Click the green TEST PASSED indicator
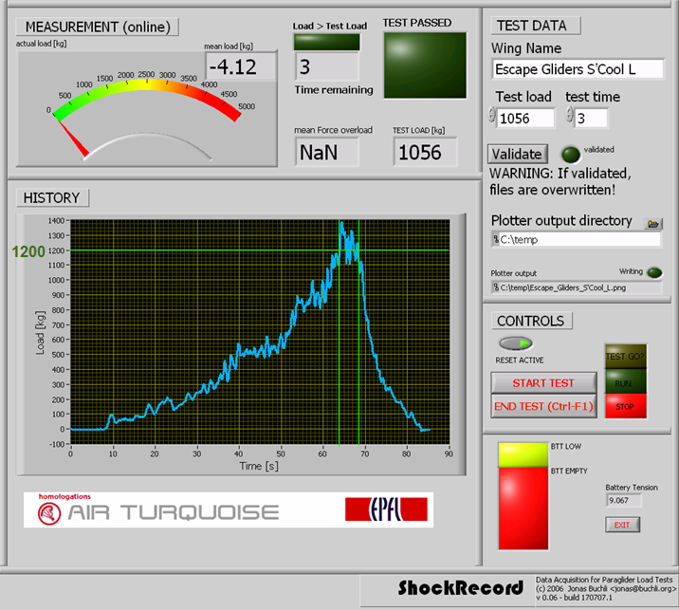Image resolution: width=679 pixels, height=610 pixels. pos(425,65)
